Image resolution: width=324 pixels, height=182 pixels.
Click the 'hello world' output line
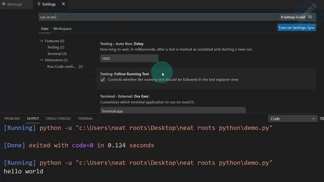click(24, 171)
